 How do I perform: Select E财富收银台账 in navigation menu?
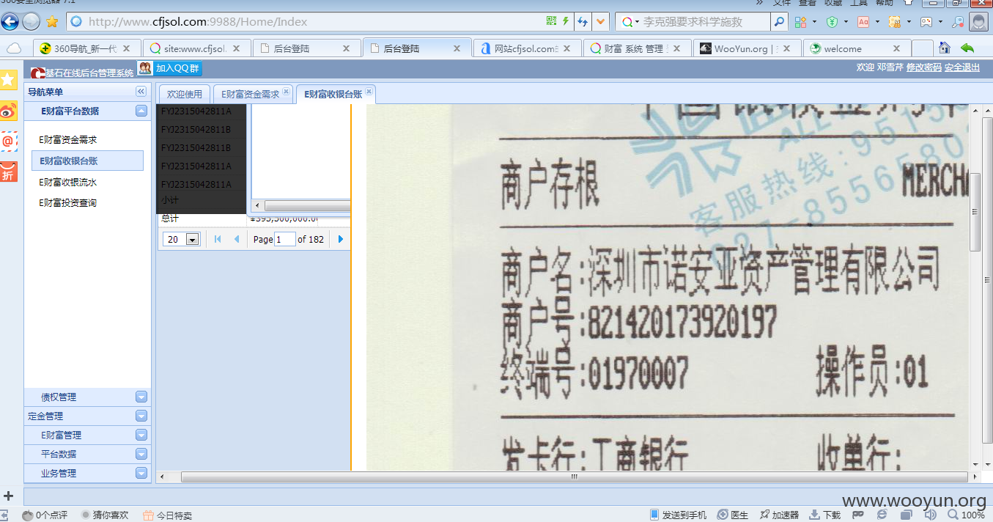(87, 161)
